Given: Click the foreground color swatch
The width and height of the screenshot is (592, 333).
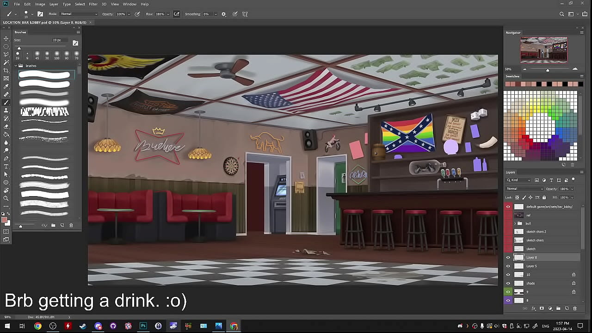Looking at the screenshot, I should coord(5,221).
